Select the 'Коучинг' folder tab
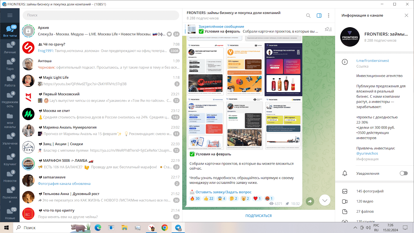The height and width of the screenshot is (233, 414). click(10, 160)
